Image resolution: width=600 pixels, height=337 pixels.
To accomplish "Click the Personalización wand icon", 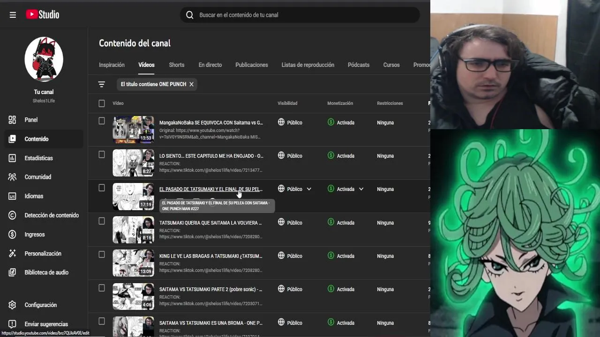I will (12, 254).
